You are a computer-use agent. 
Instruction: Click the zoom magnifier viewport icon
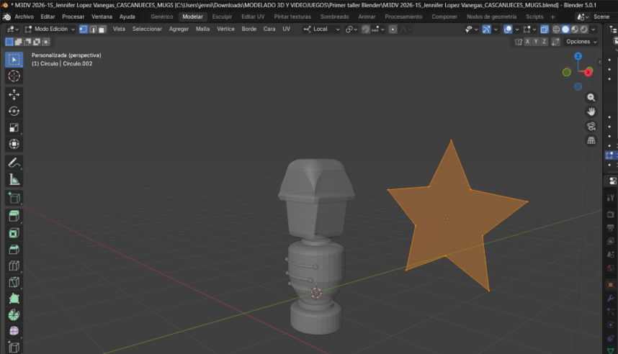591,97
